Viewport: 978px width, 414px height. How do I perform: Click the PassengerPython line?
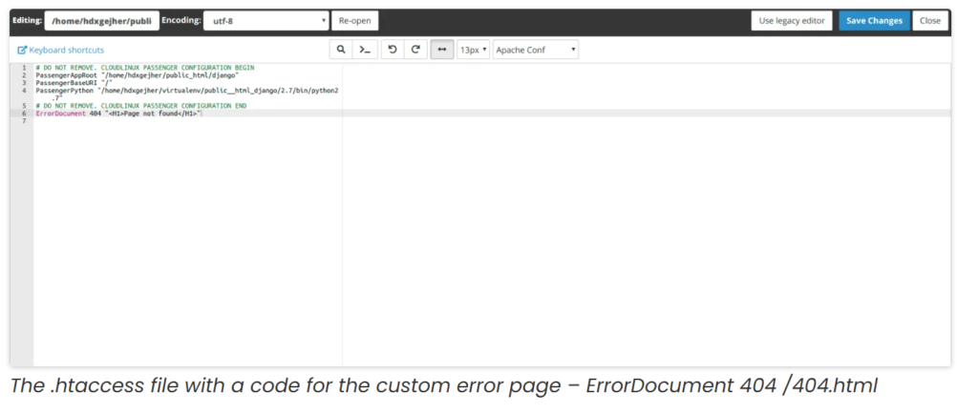187,94
